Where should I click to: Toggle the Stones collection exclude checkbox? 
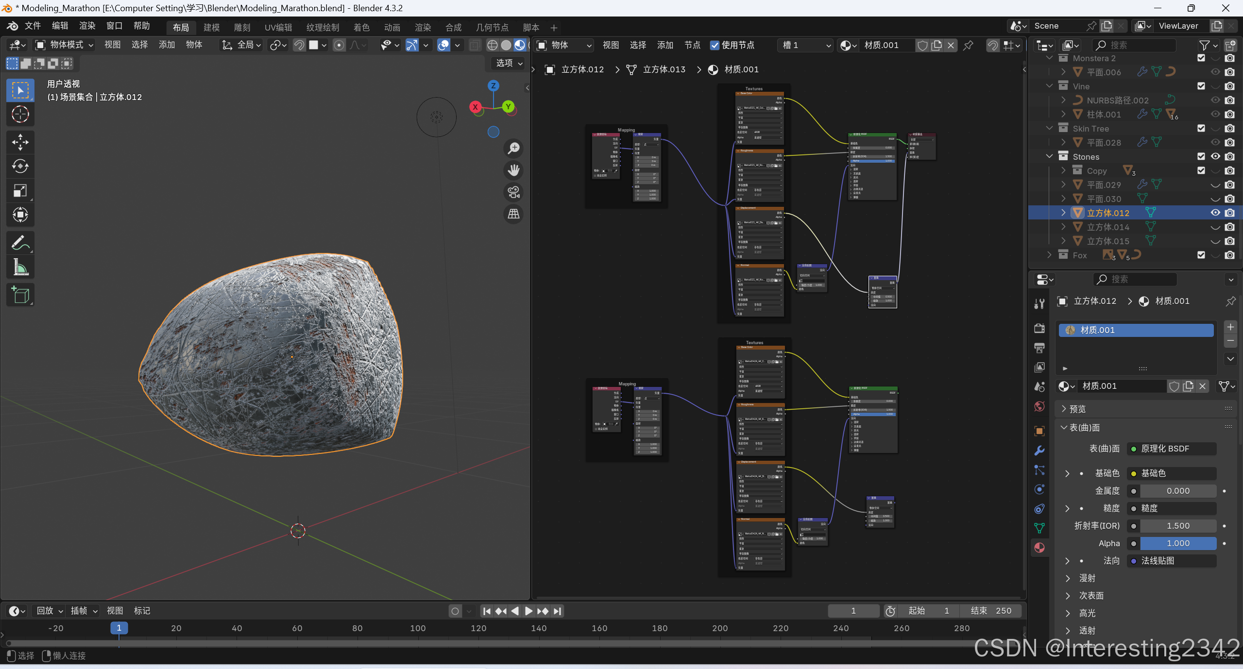1201,156
